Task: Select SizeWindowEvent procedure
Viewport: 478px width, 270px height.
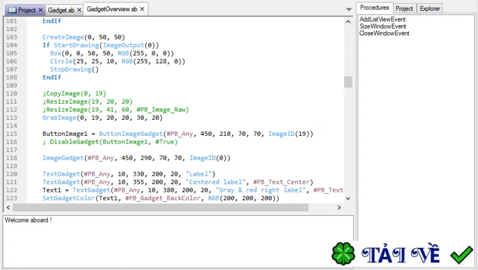Action: point(382,26)
